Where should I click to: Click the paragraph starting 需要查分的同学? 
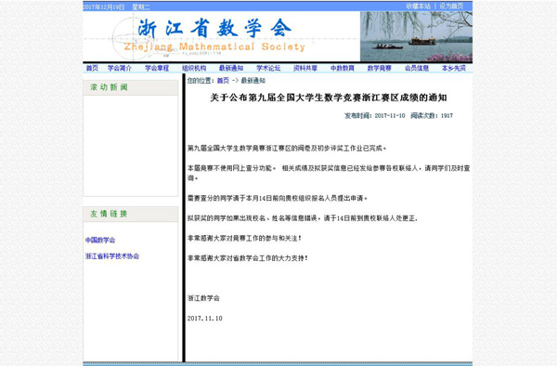278,198
